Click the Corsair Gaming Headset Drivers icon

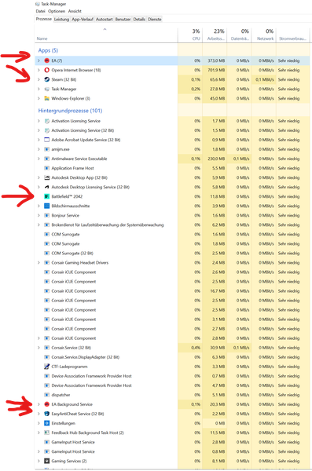[x=46, y=262]
